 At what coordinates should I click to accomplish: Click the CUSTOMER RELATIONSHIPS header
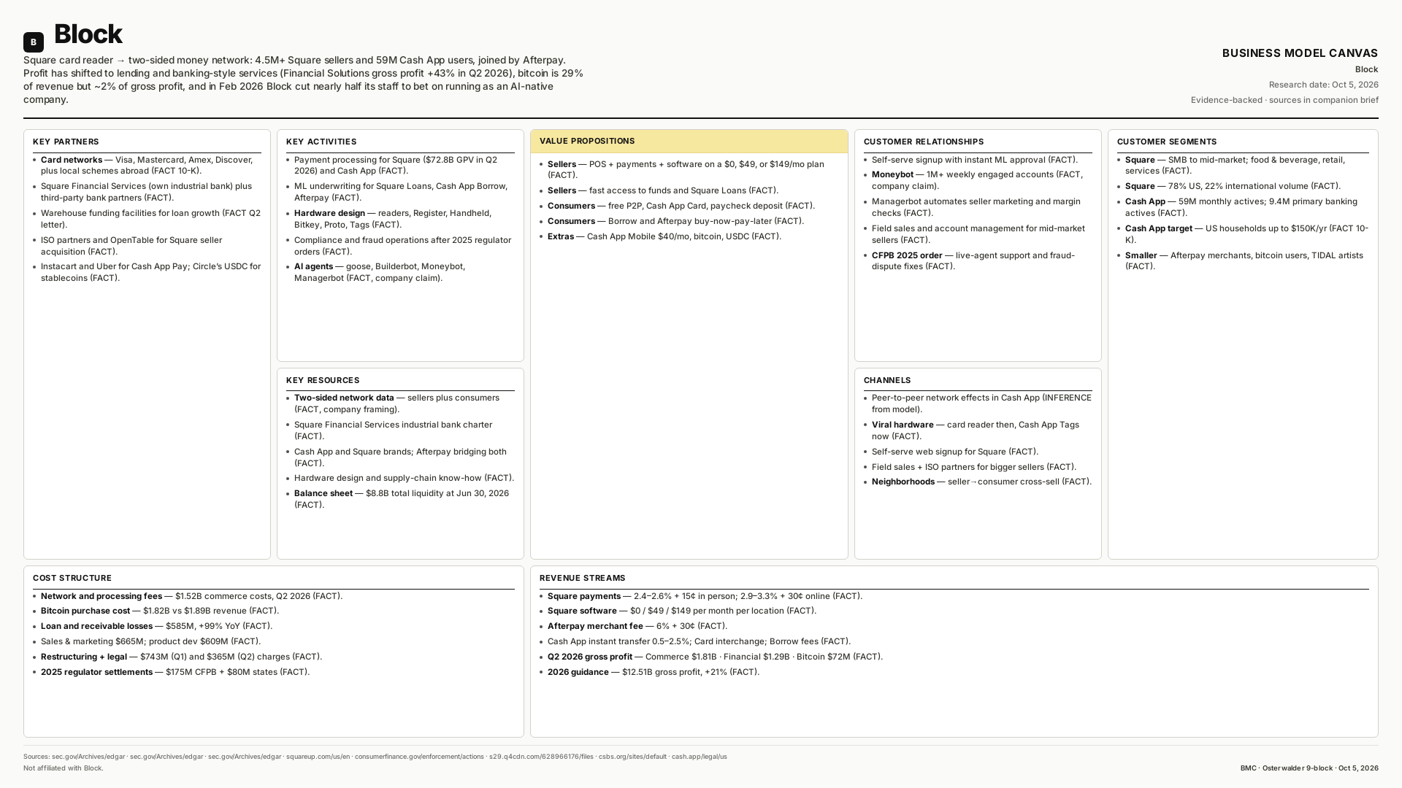pyautogui.click(x=924, y=142)
